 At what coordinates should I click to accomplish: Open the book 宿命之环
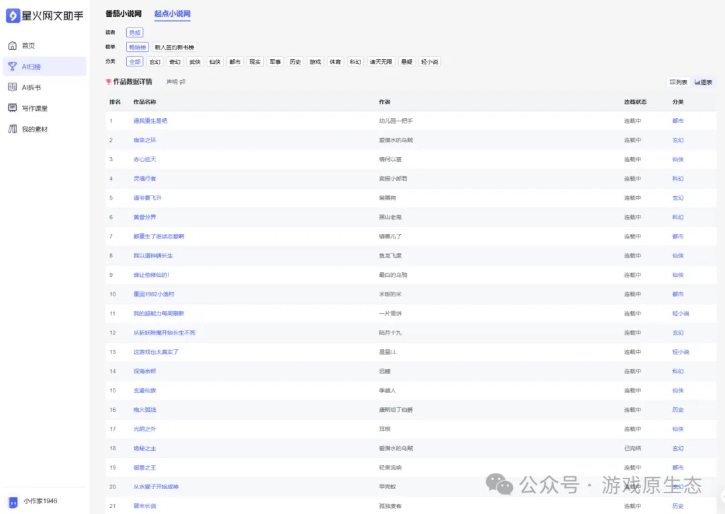click(145, 140)
